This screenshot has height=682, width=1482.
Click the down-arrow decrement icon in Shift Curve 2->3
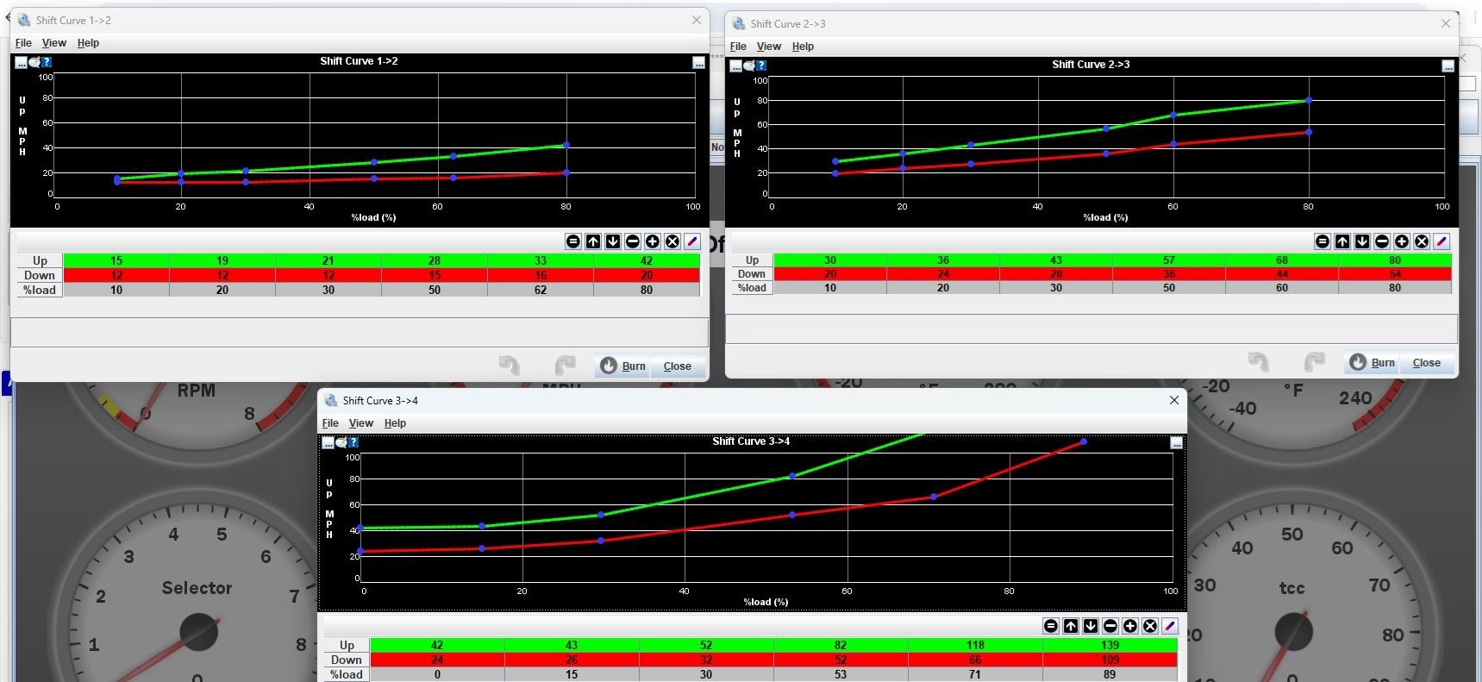[1362, 241]
